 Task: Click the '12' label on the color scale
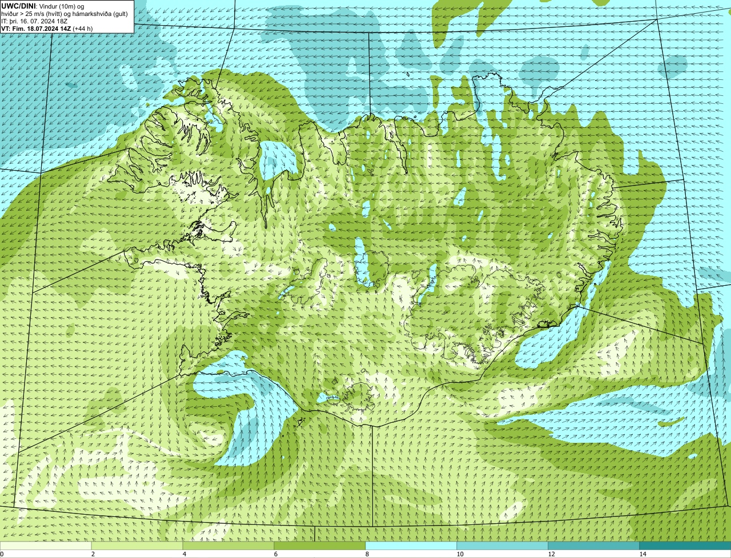(551, 554)
